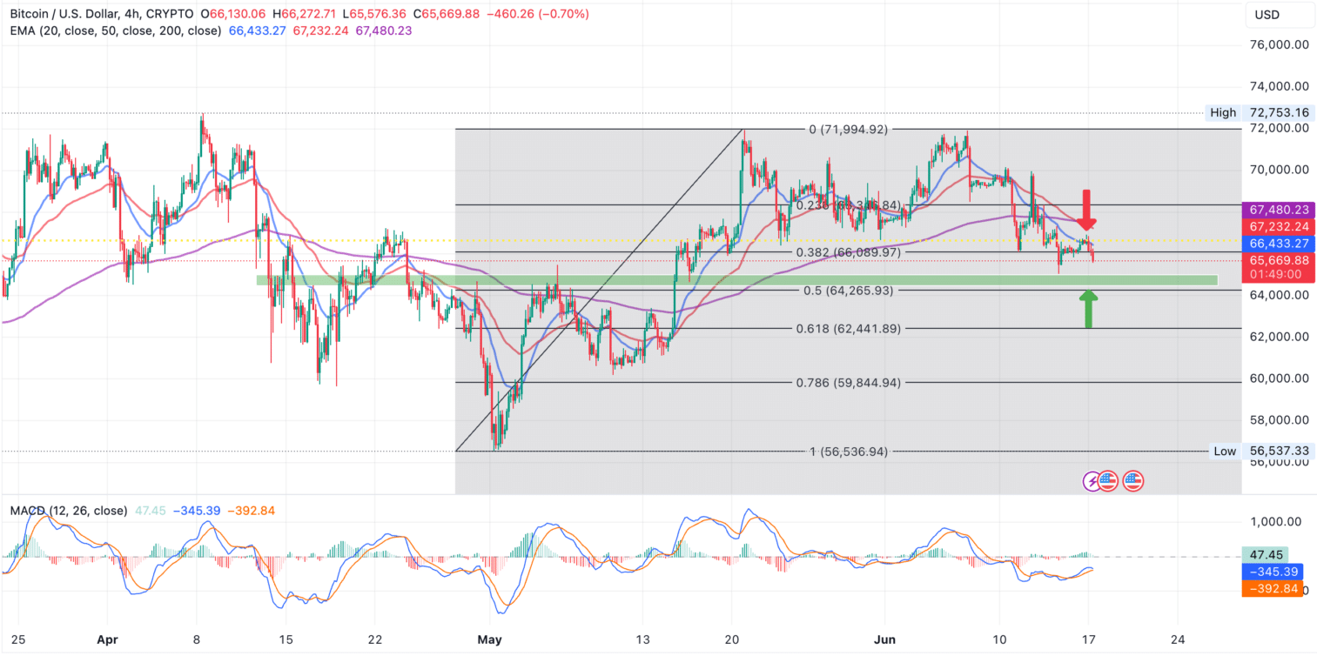1317x656 pixels.
Task: Click the current price tag 65,669.88
Action: pos(1279,259)
